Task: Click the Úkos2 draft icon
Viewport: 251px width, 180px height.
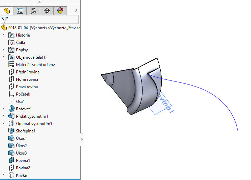Action: pos(11,145)
